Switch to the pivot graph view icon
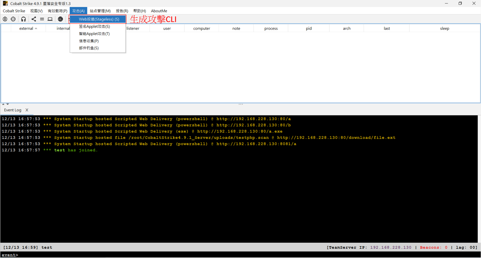The height and width of the screenshot is (258, 481). point(34,19)
